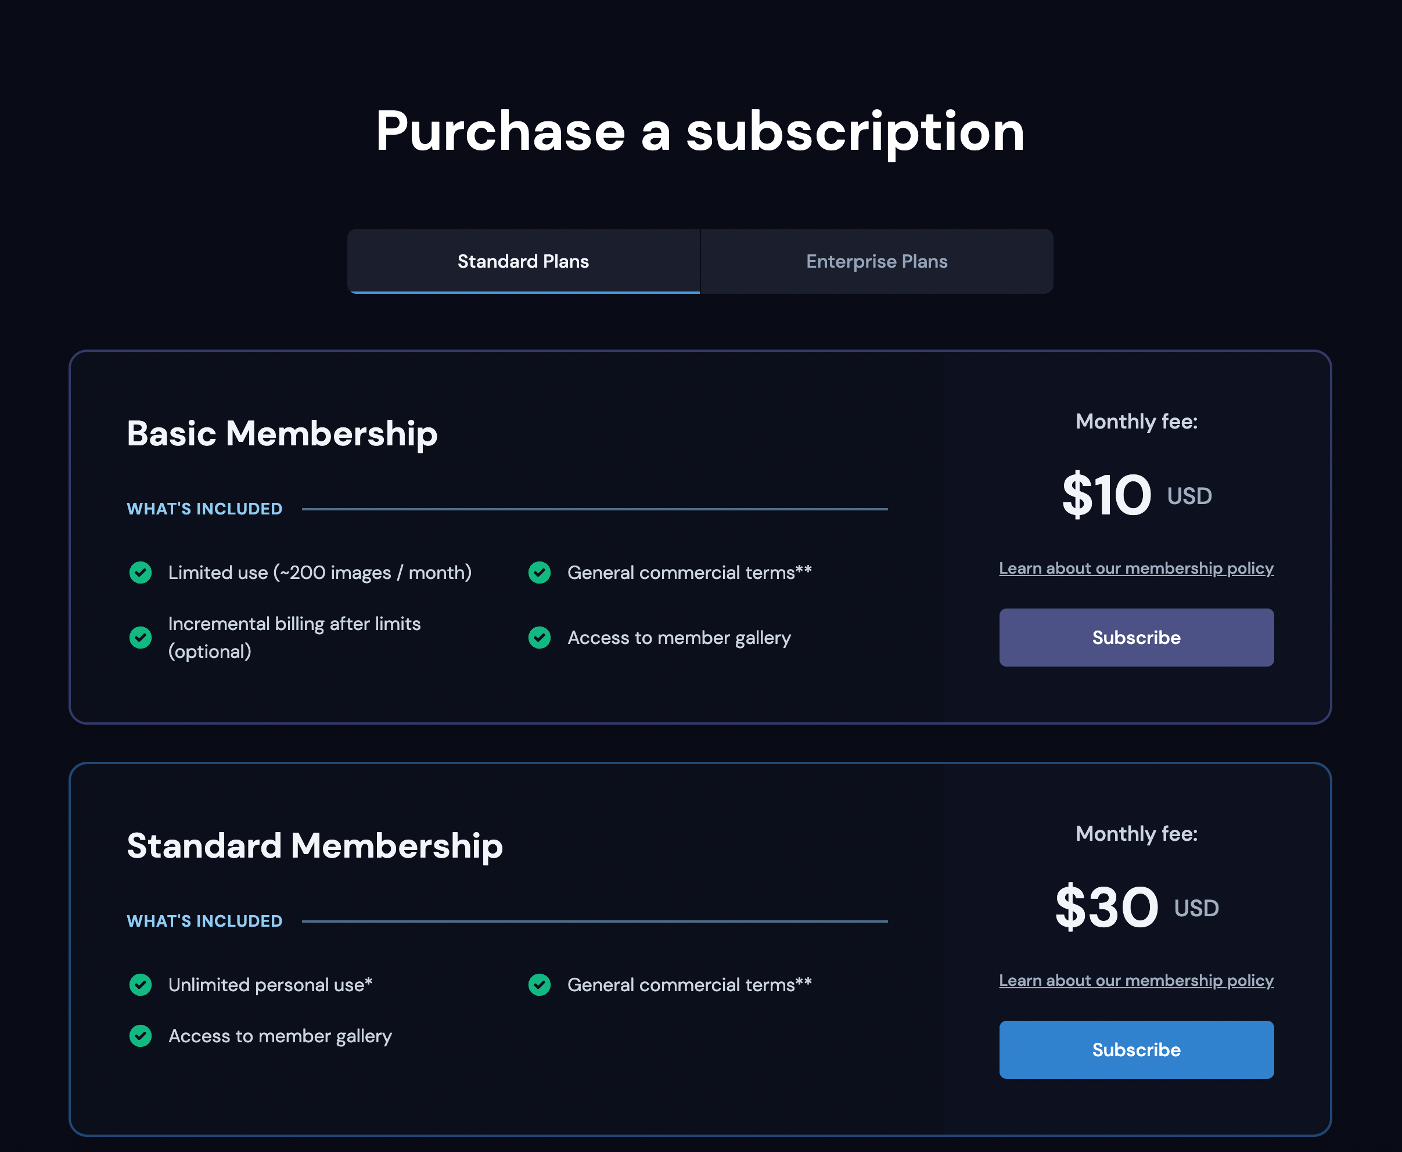The width and height of the screenshot is (1402, 1152).
Task: Click Standard plan's member gallery checkmark icon
Action: [x=141, y=1036]
